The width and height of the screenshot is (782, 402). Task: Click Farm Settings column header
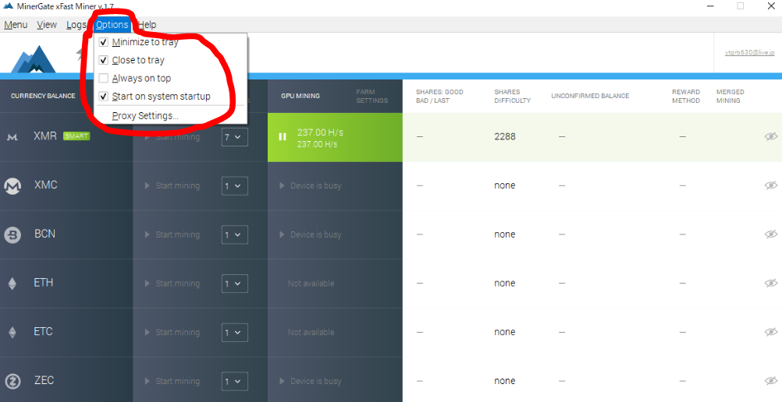point(372,96)
